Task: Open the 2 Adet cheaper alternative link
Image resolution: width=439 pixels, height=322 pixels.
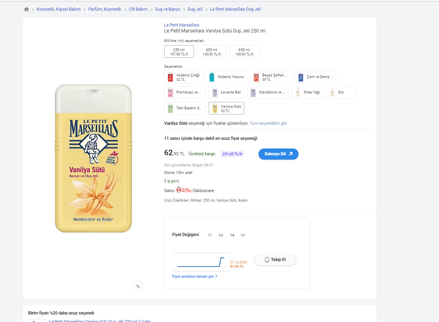Action: (99, 320)
